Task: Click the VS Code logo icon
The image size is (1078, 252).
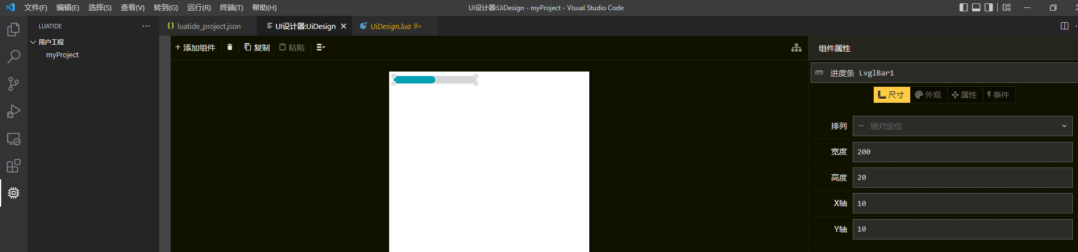Action: (10, 7)
